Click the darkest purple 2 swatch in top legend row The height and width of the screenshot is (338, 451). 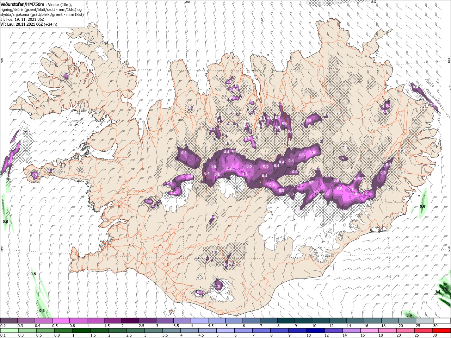point(130,321)
